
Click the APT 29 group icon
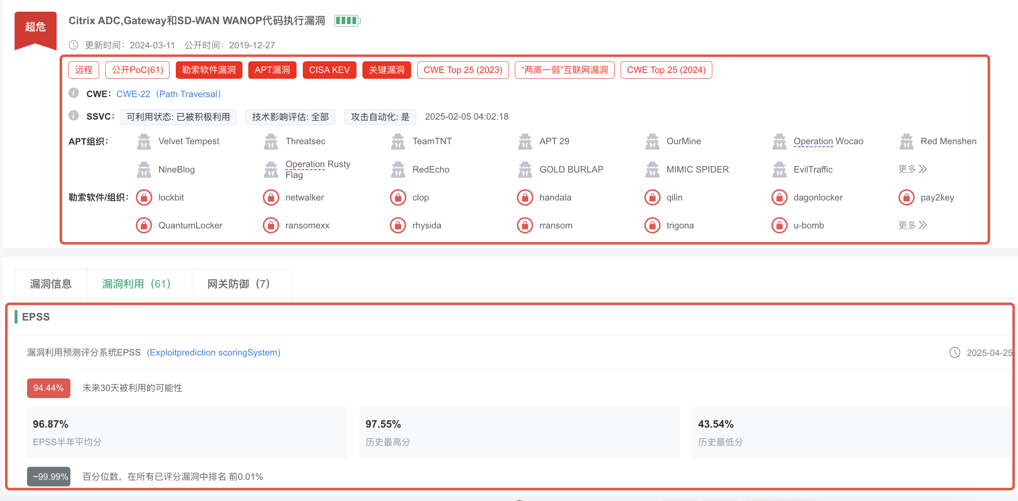525,142
